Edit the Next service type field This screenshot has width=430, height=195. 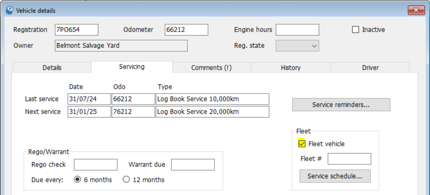[212, 112]
